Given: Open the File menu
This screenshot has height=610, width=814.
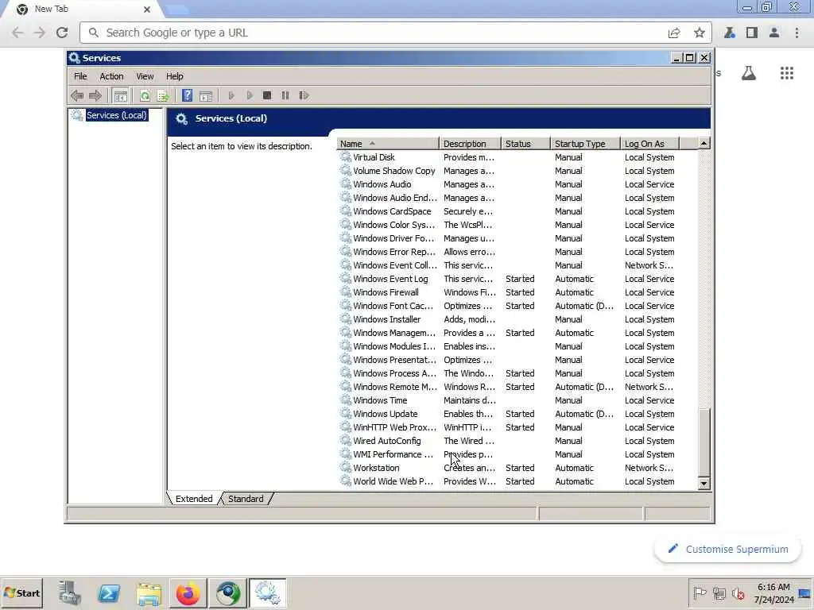Looking at the screenshot, I should (x=80, y=76).
